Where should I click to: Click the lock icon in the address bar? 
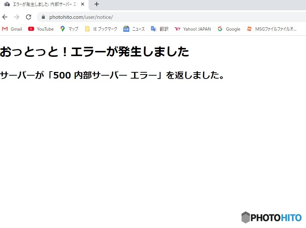coord(43,17)
